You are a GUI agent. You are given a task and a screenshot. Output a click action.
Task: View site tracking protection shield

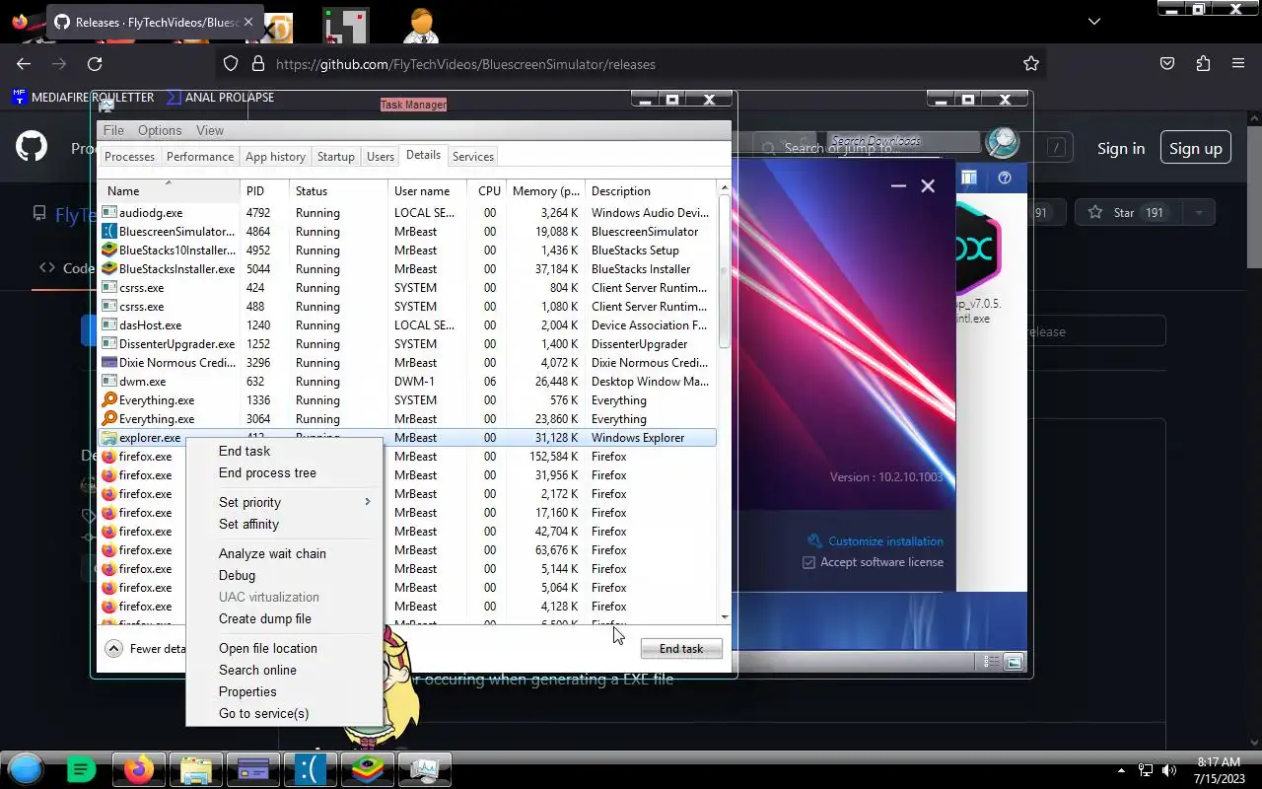click(231, 64)
